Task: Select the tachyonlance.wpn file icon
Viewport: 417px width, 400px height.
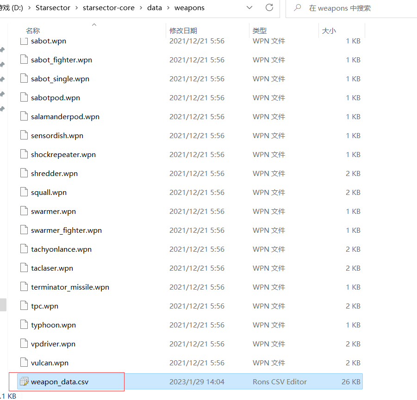Action: point(24,249)
